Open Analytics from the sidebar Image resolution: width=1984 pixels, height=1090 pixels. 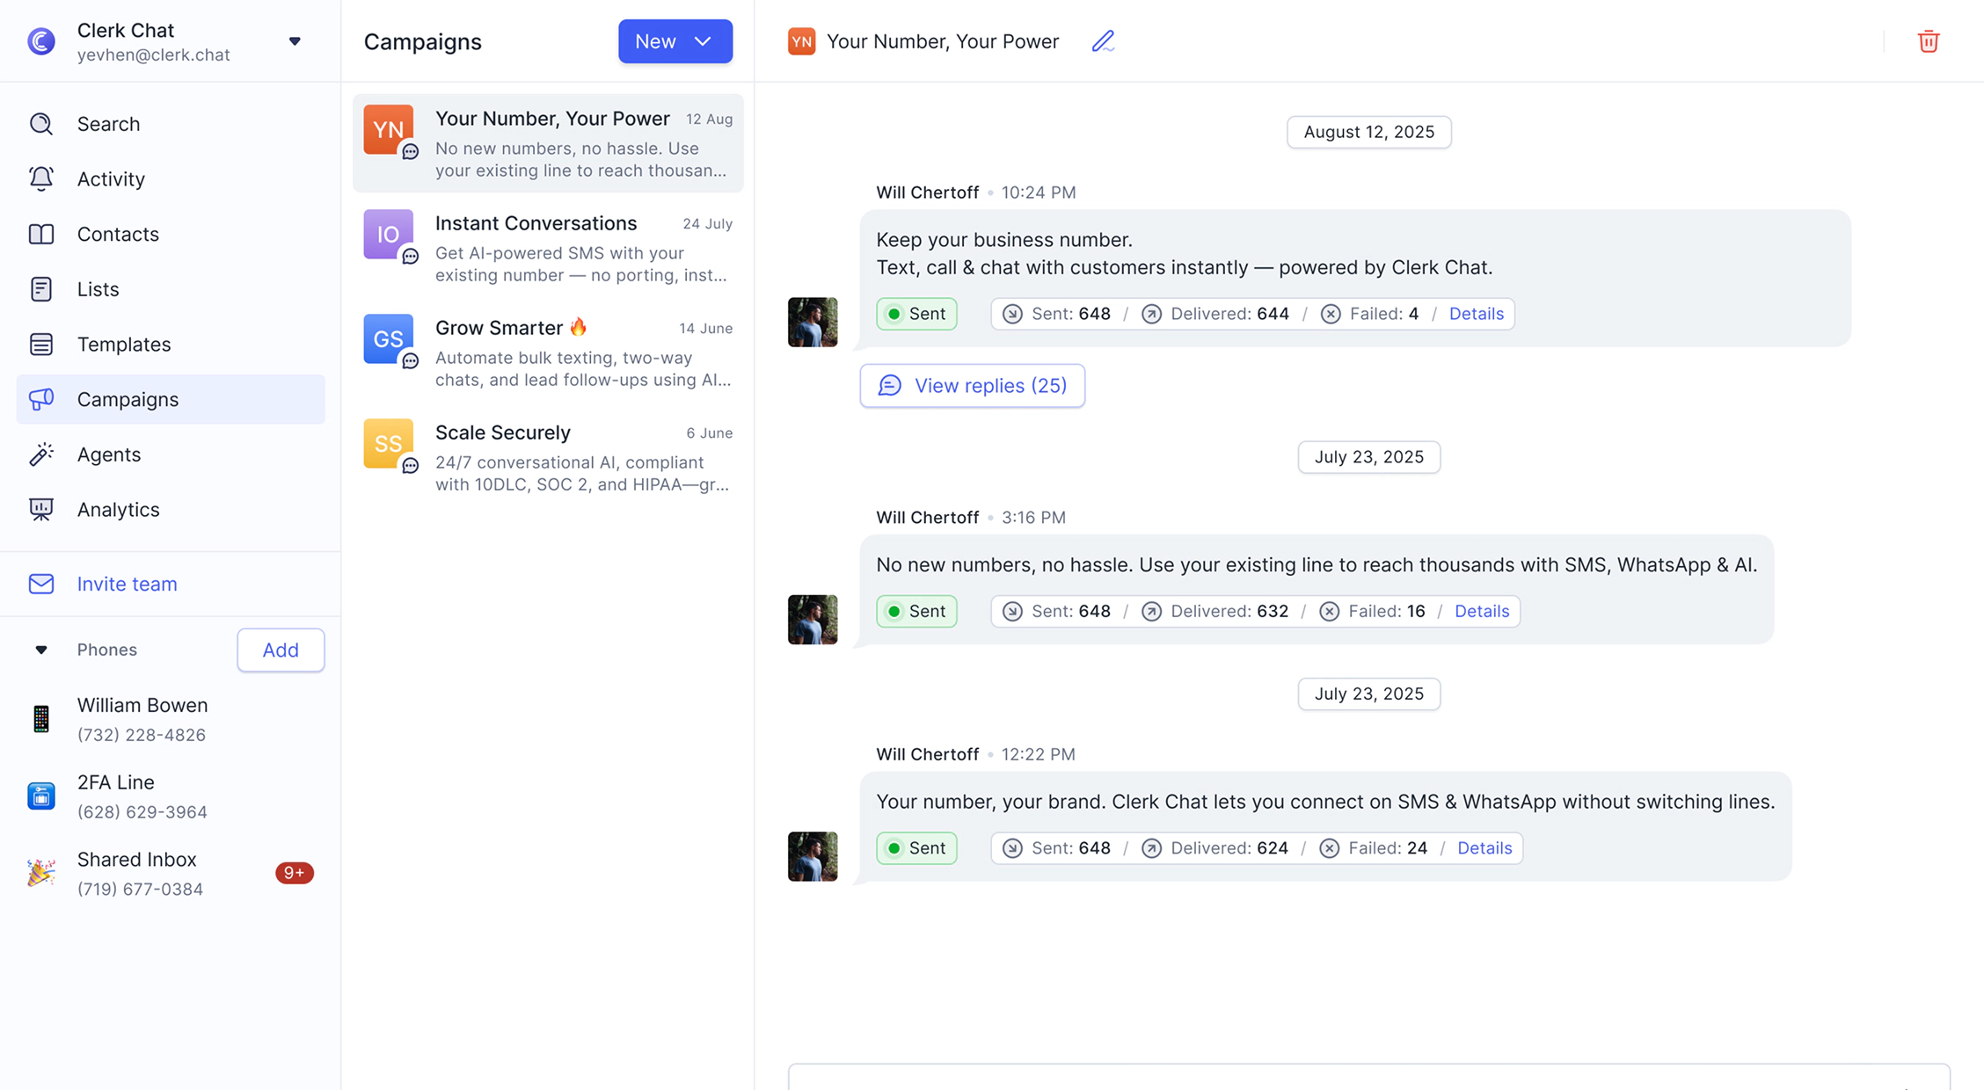click(x=118, y=510)
